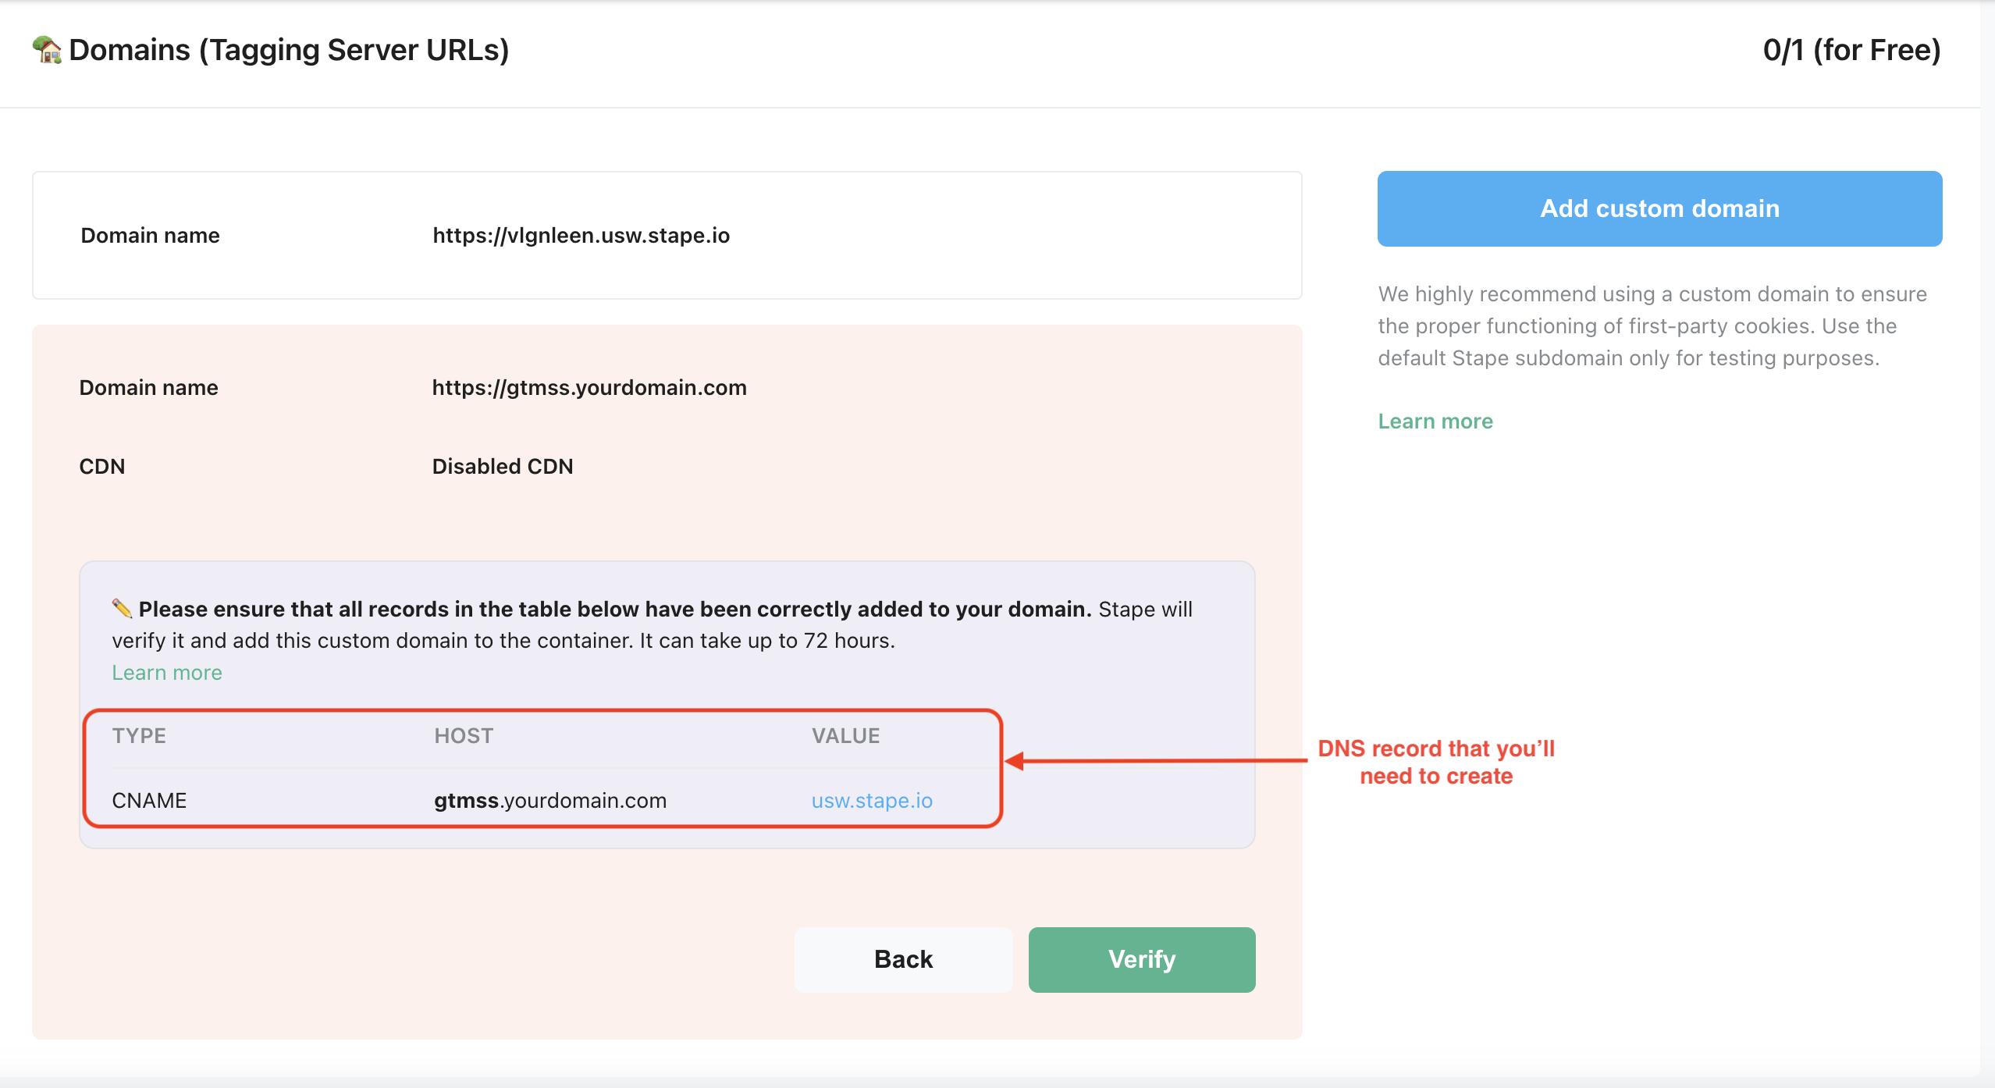Click the house icon beside Domains heading
1995x1088 pixels.
(47, 50)
